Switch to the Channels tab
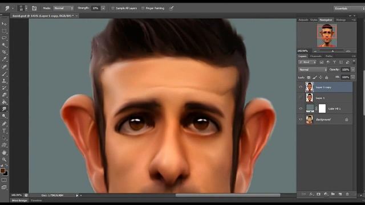The height and width of the screenshot is (205, 365). (x=315, y=56)
